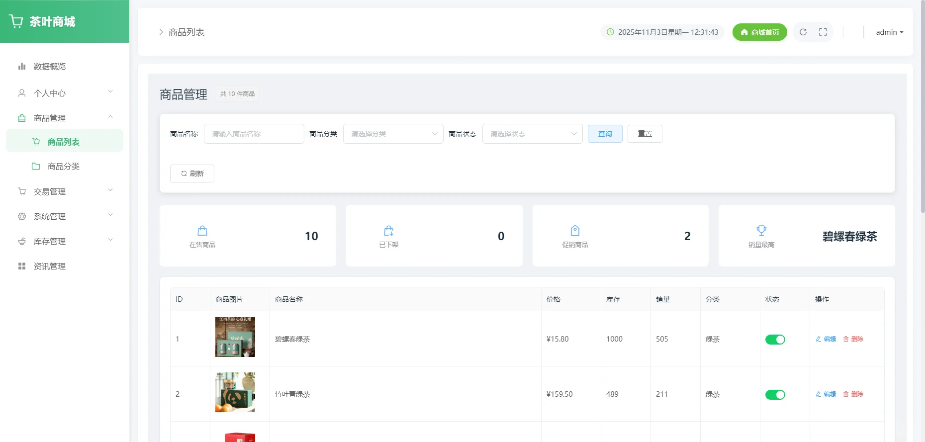Open 数据概览 menu item
The width and height of the screenshot is (925, 442).
tap(65, 66)
